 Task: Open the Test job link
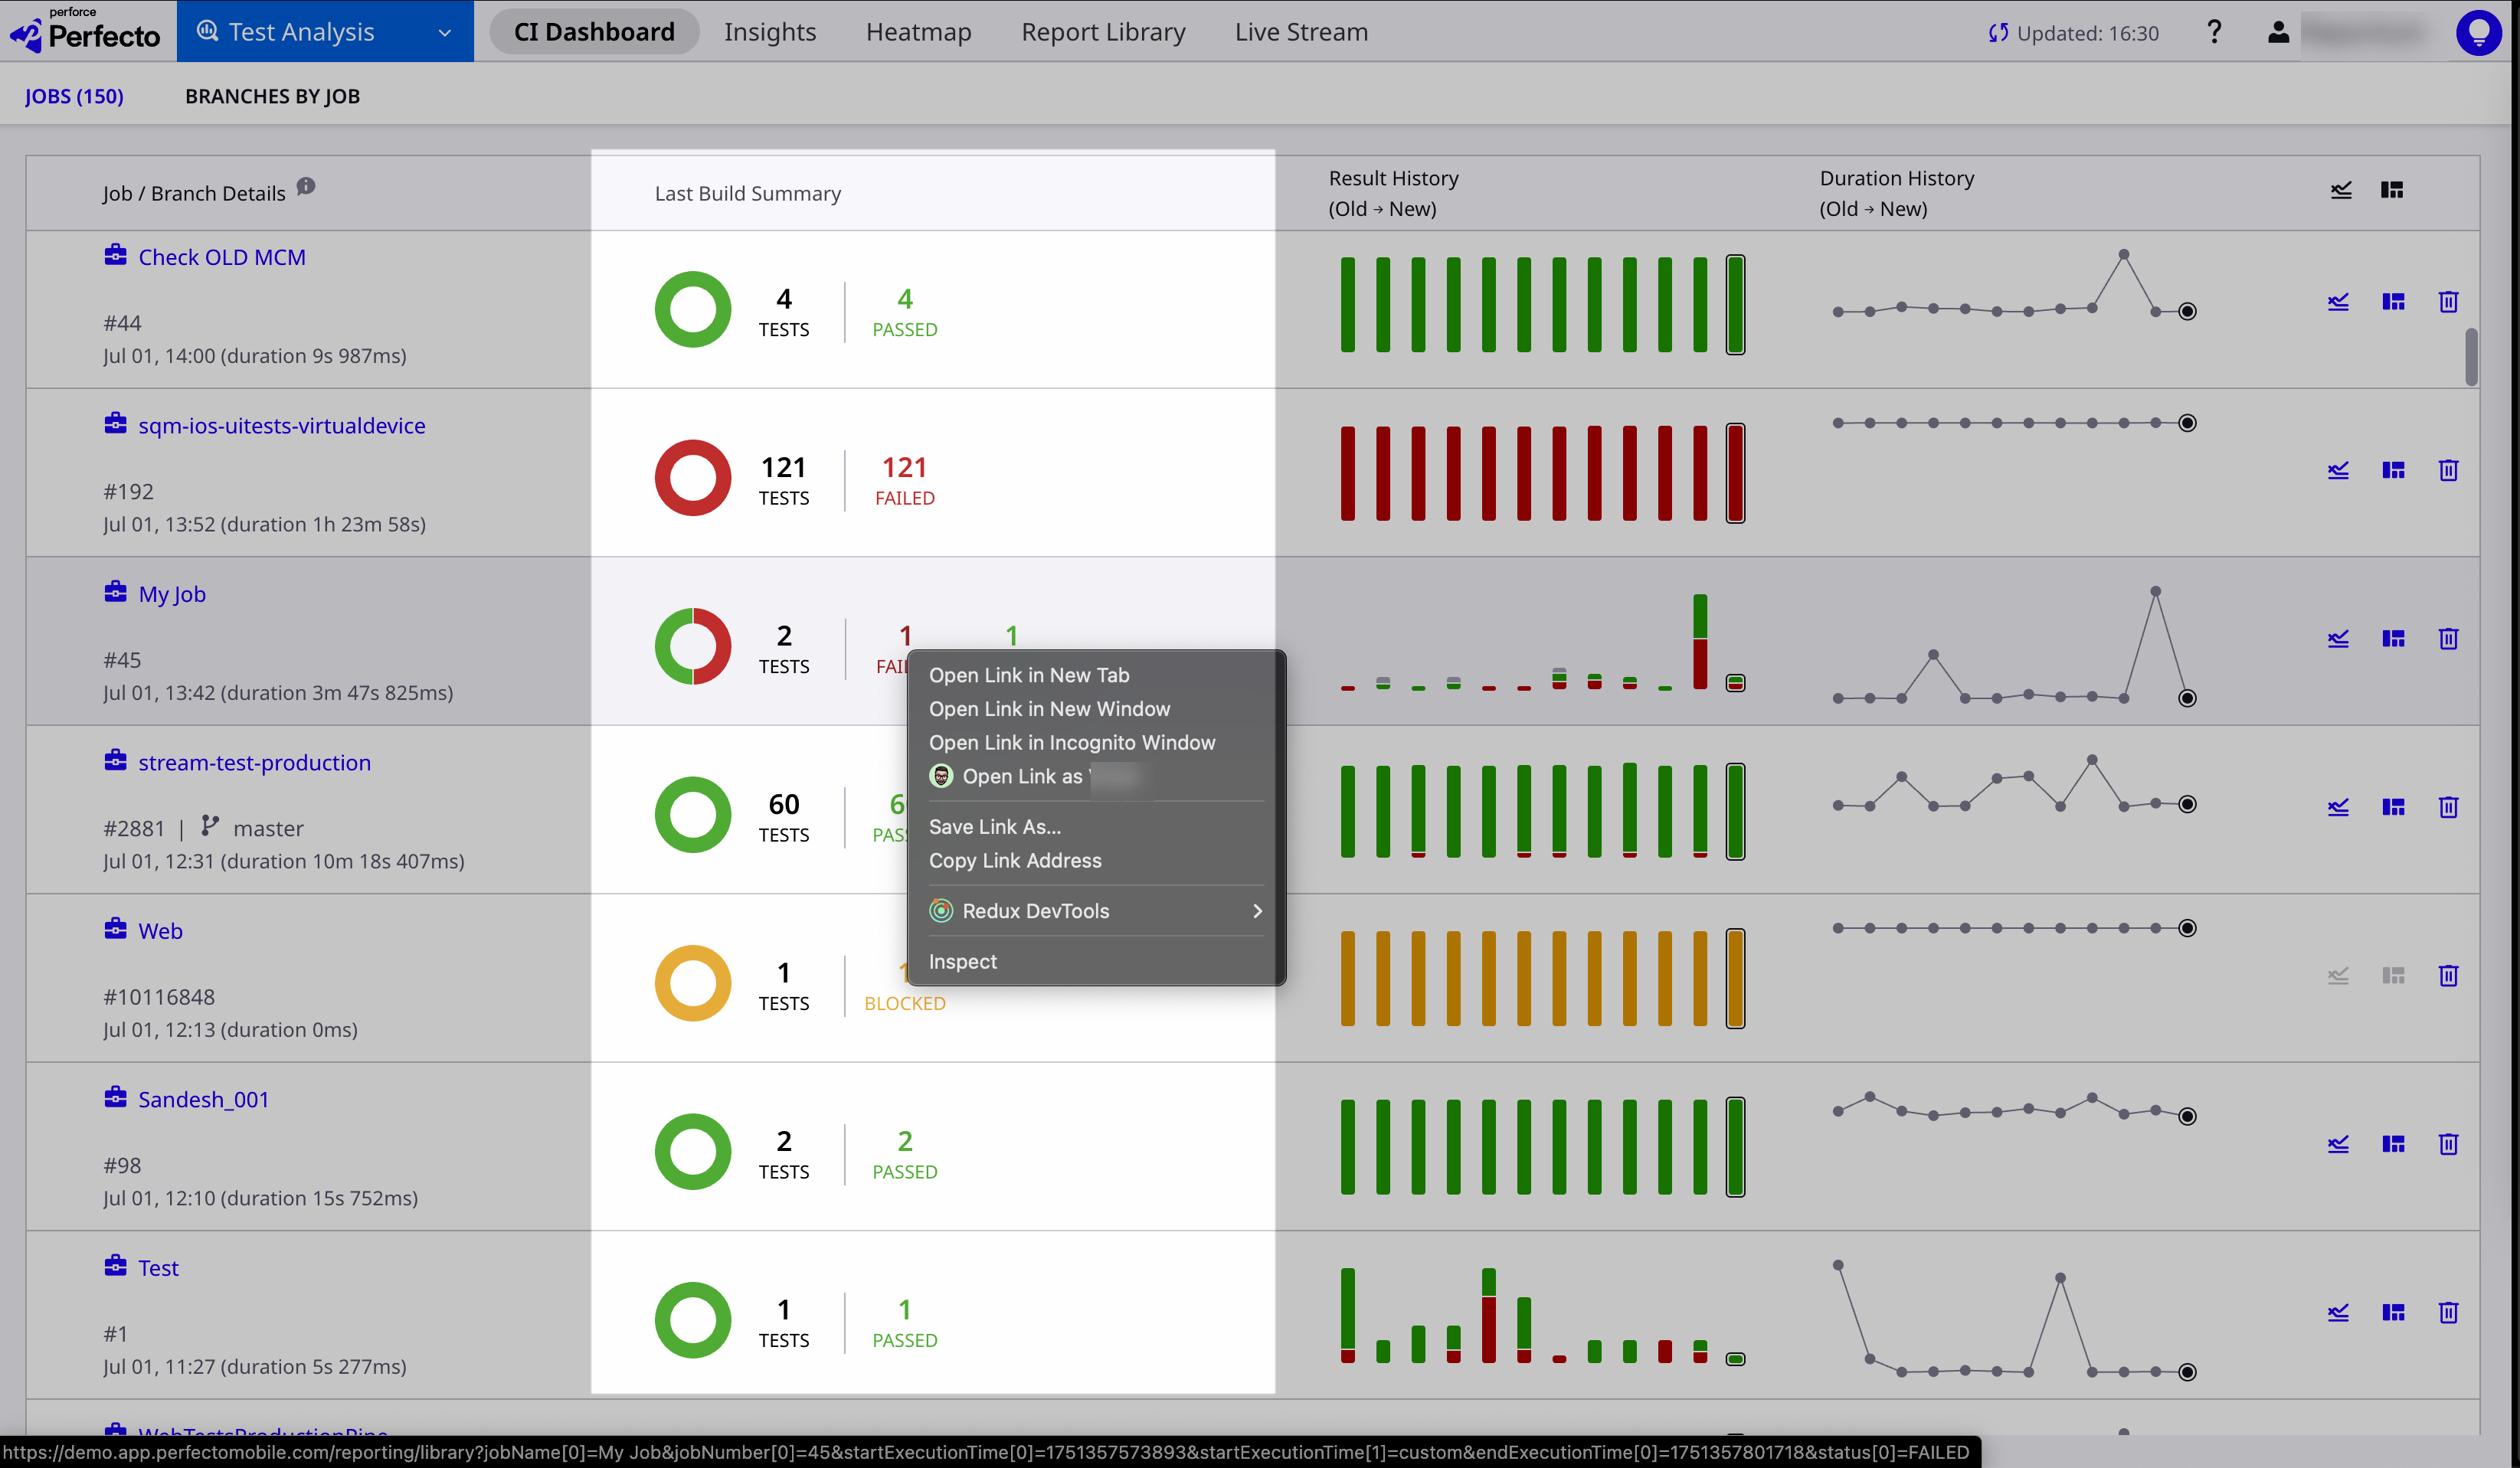(158, 1268)
